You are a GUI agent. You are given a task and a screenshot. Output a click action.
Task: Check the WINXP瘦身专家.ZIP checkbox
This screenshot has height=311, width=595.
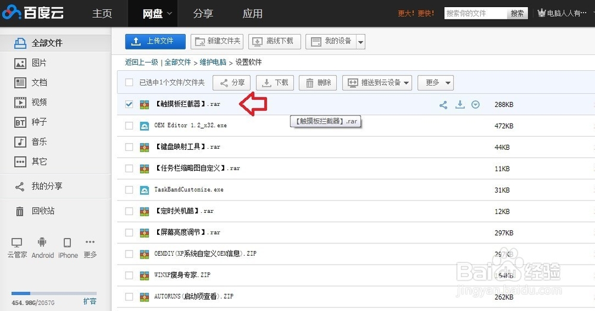tap(129, 275)
